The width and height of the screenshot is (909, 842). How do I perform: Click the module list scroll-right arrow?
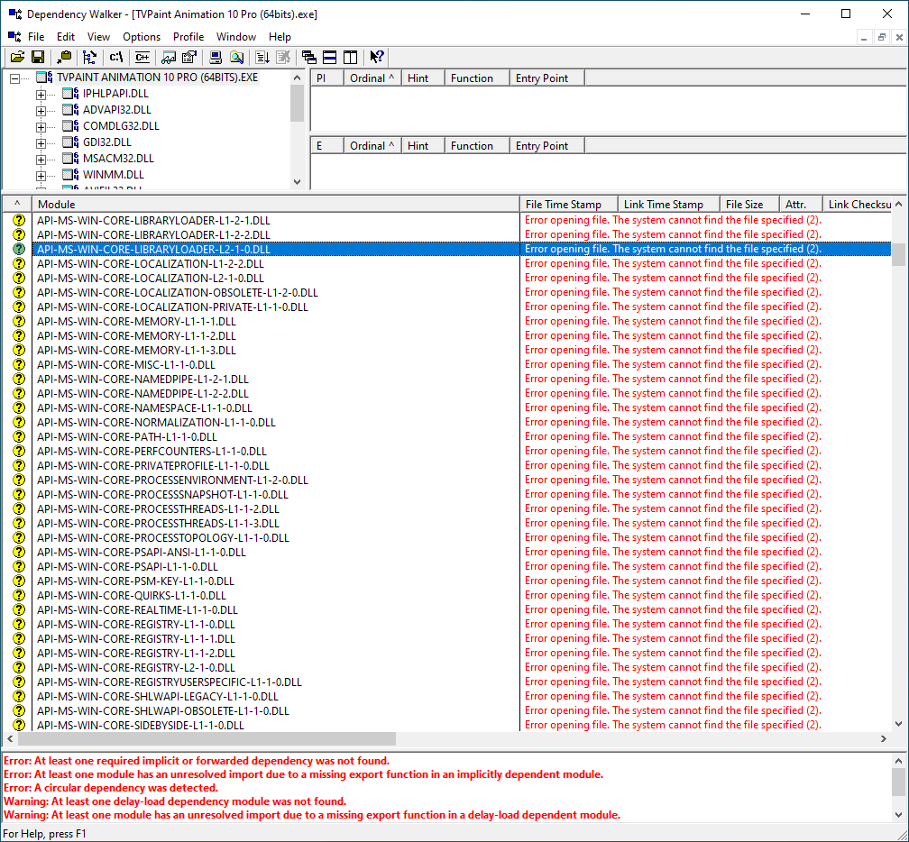pos(884,739)
